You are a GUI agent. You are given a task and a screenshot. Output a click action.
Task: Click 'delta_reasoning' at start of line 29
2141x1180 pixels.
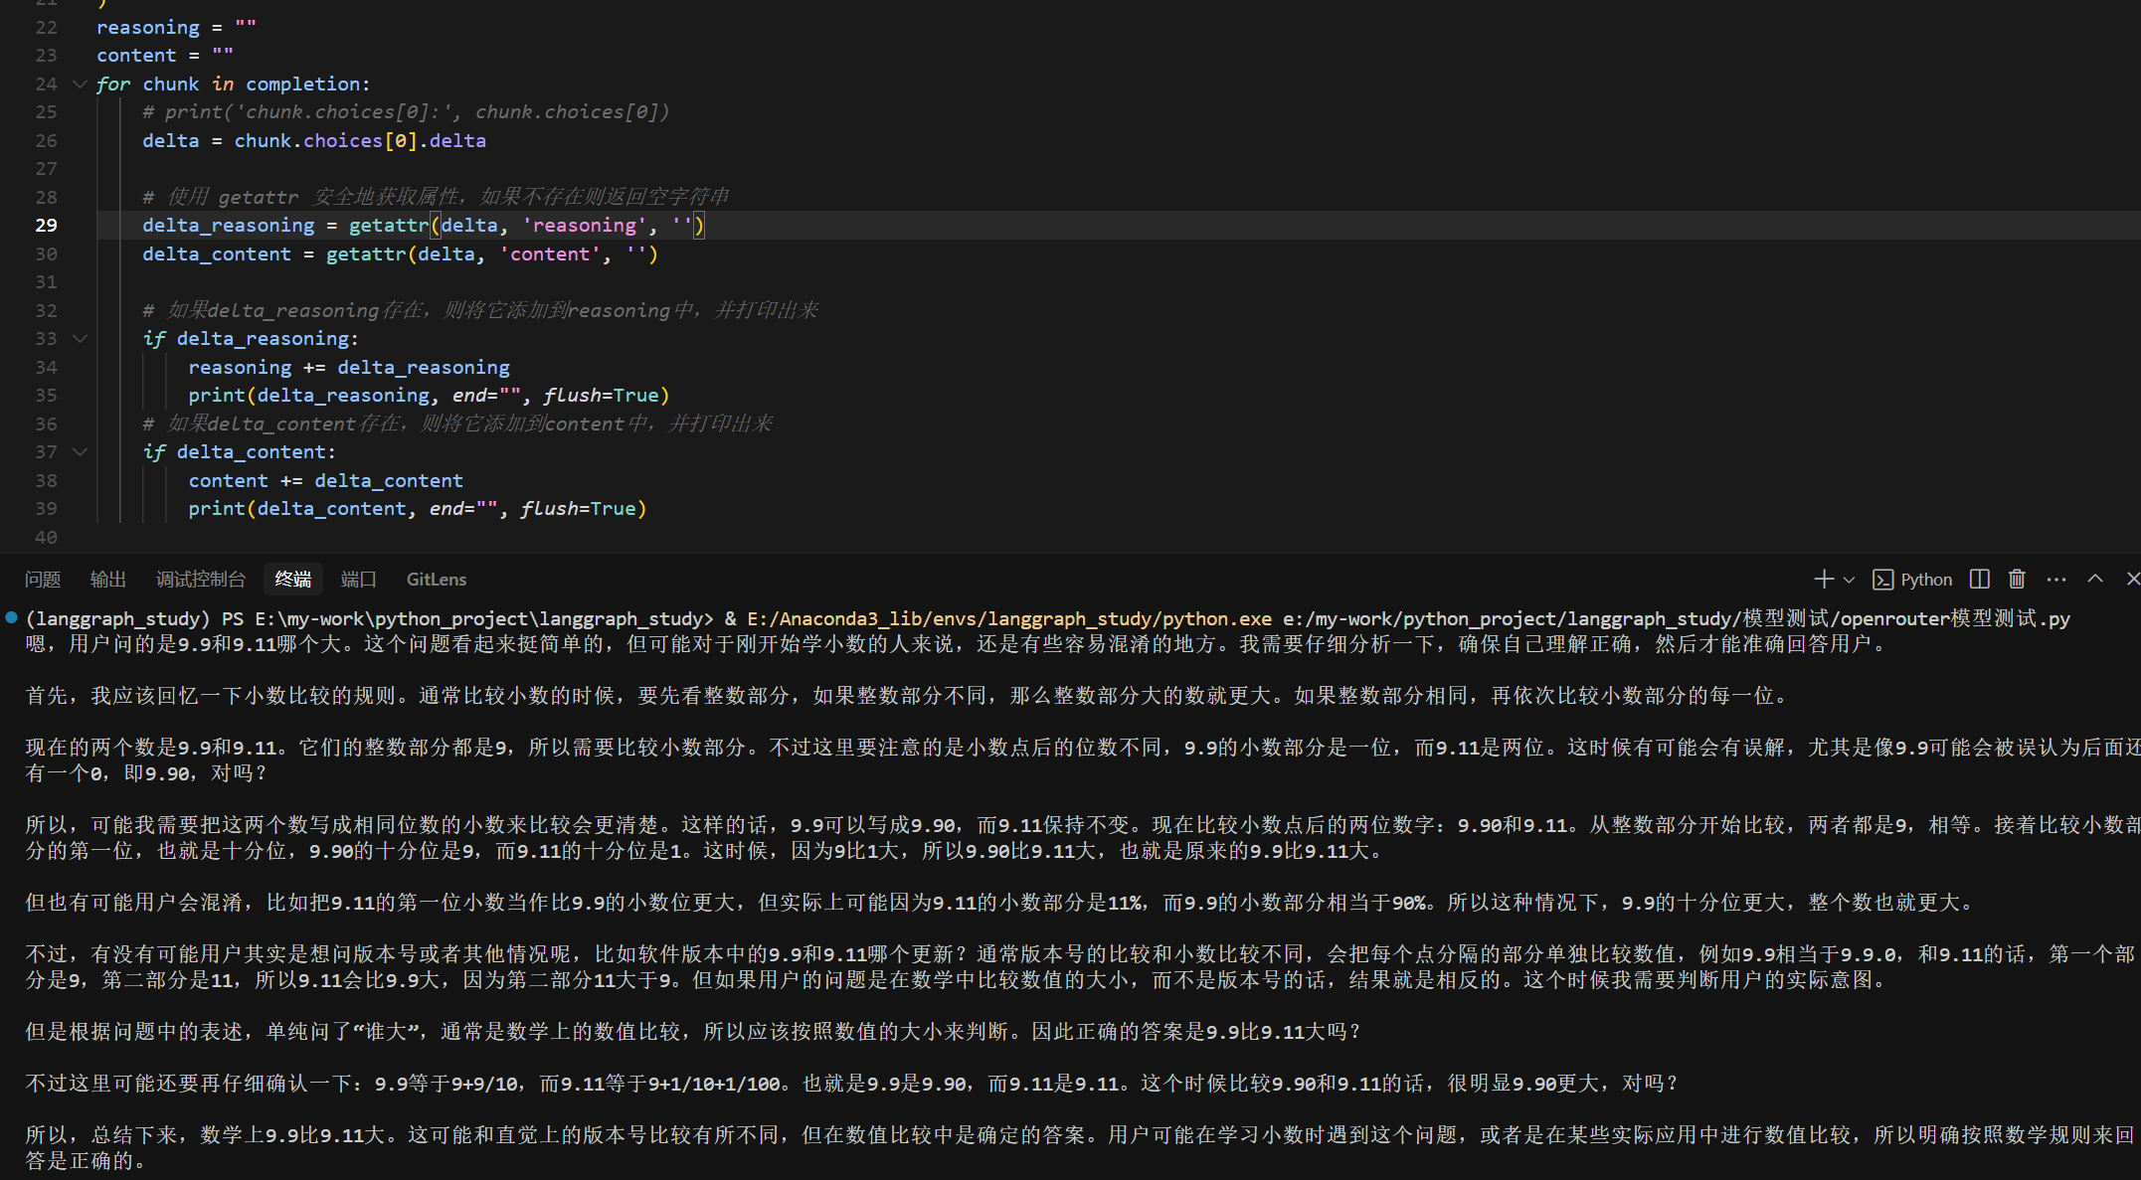click(228, 226)
